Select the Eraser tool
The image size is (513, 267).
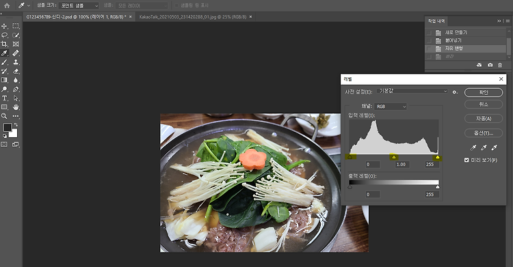[x=15, y=71]
